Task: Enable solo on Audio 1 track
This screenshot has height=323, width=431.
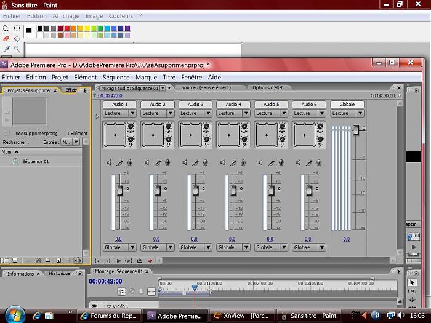Action: (119, 163)
